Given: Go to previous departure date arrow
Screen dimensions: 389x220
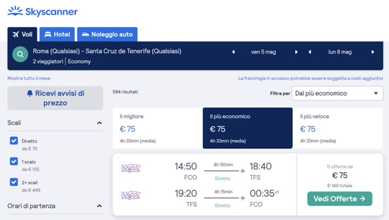Looking at the screenshot, I should tap(233, 52).
